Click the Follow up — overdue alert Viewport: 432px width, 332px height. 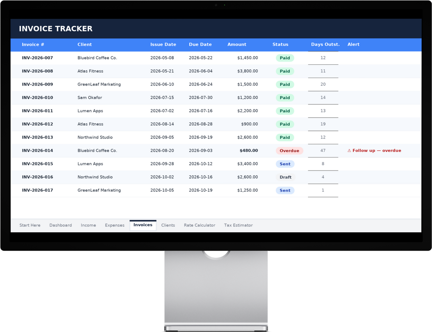click(374, 151)
